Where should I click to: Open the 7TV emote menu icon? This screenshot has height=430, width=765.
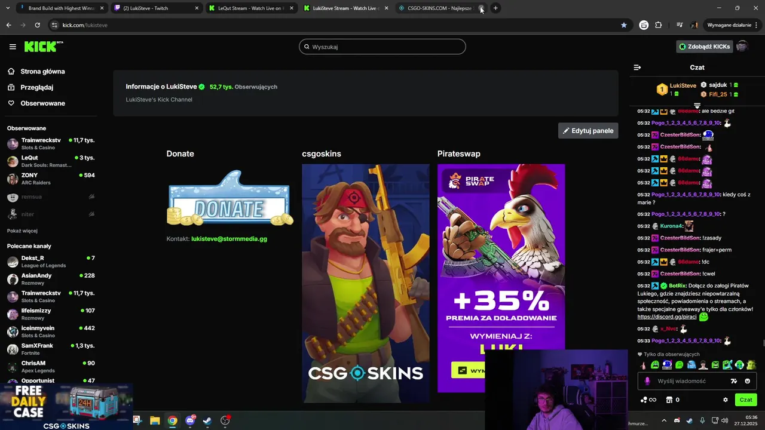click(x=734, y=381)
